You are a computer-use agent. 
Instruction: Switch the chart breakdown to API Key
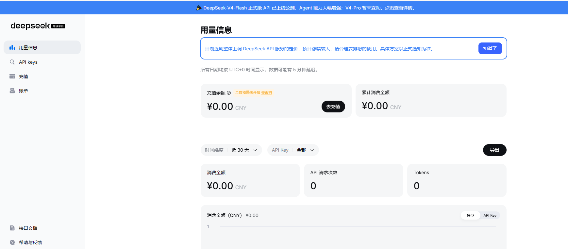490,215
